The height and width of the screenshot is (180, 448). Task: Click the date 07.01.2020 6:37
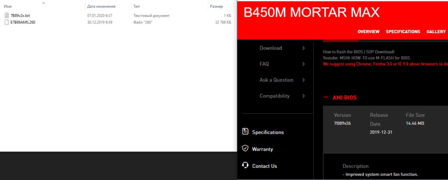pos(100,16)
